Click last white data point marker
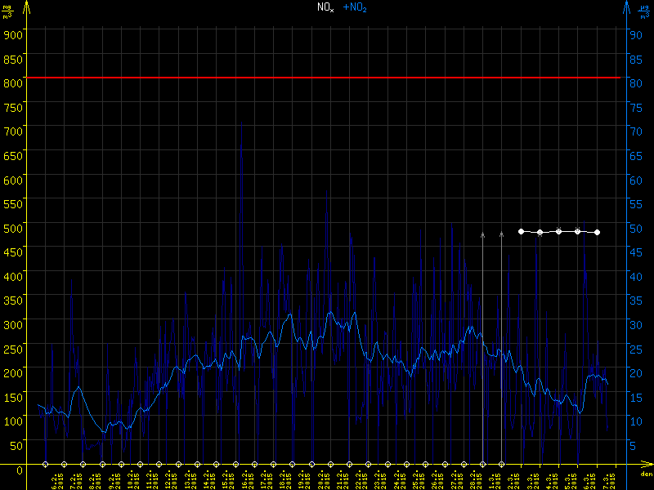Screen dimensions: 654x490 pos(597,233)
